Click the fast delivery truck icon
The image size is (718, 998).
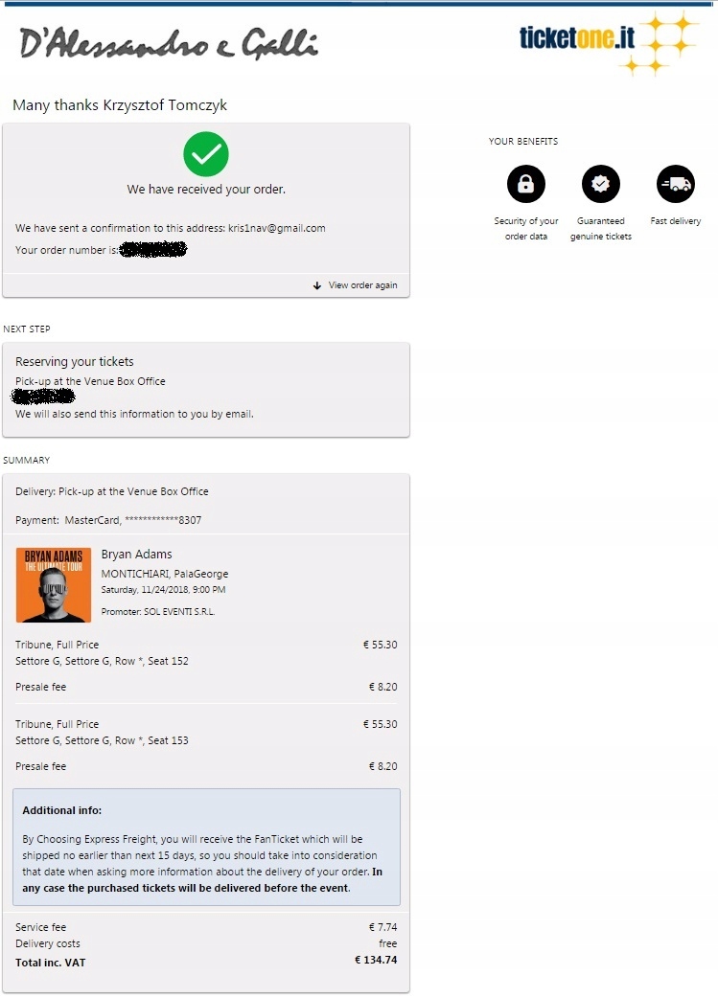(x=676, y=185)
